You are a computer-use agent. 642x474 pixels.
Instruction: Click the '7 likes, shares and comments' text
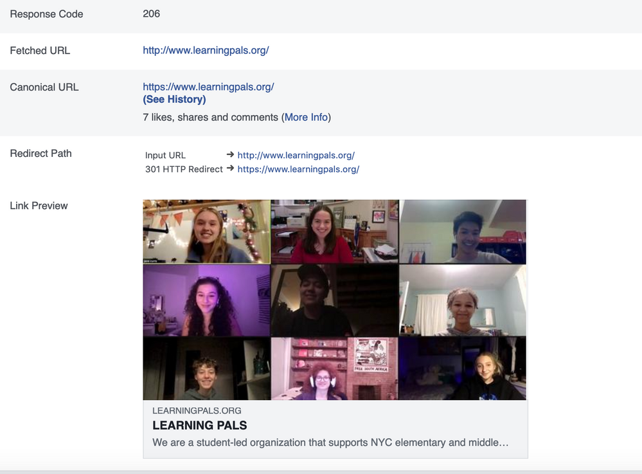(x=211, y=117)
